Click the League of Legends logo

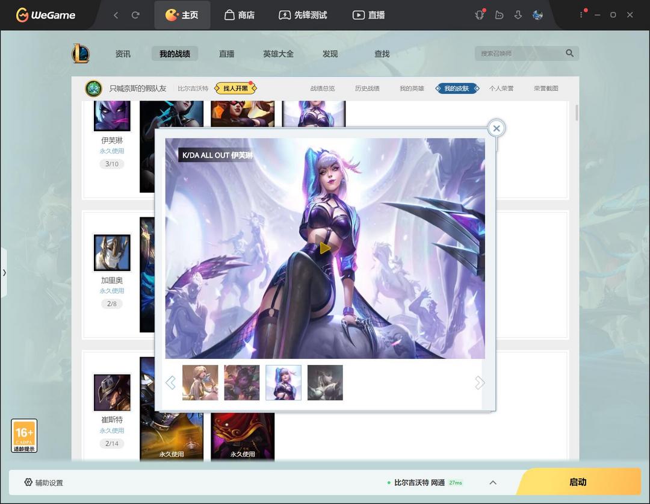81,54
